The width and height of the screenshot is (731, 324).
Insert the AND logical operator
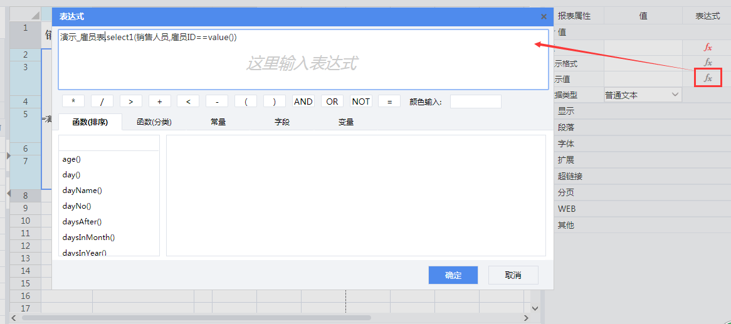point(303,102)
